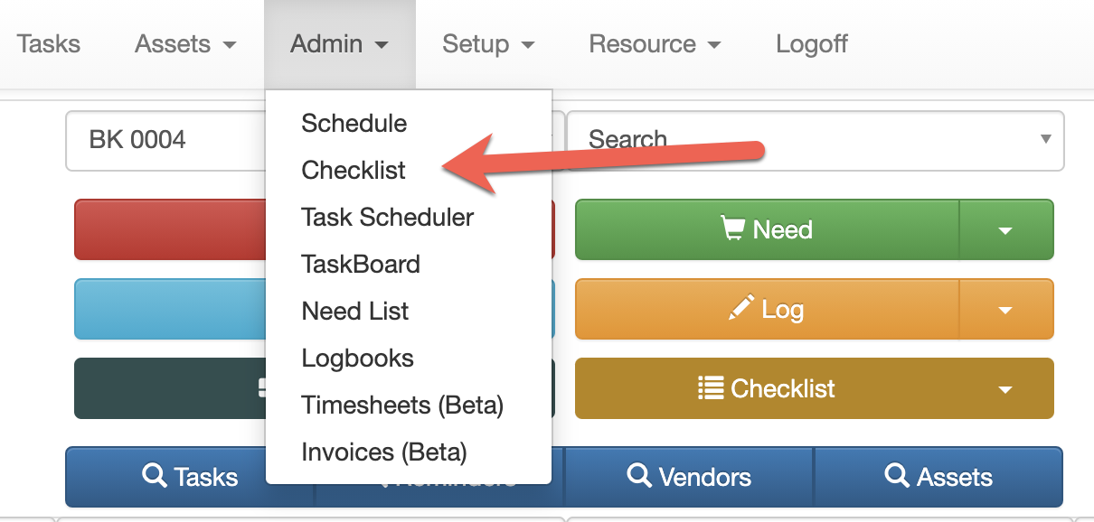Expand the Search combo box
The image size is (1094, 522).
pos(1046,140)
